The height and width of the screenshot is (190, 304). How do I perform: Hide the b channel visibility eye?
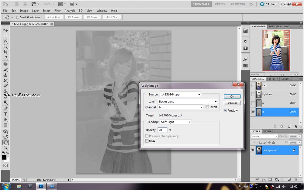(253, 112)
